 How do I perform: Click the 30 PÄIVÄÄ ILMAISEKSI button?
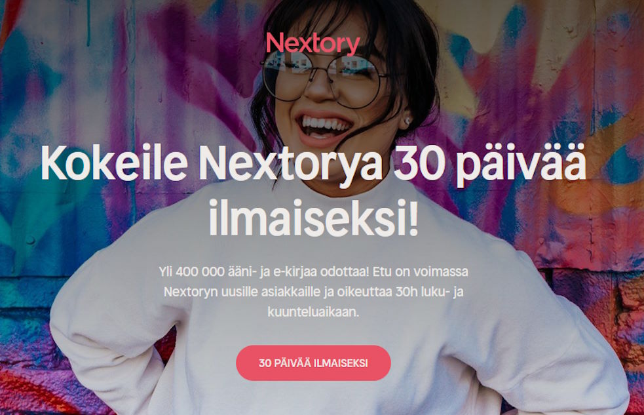313,363
